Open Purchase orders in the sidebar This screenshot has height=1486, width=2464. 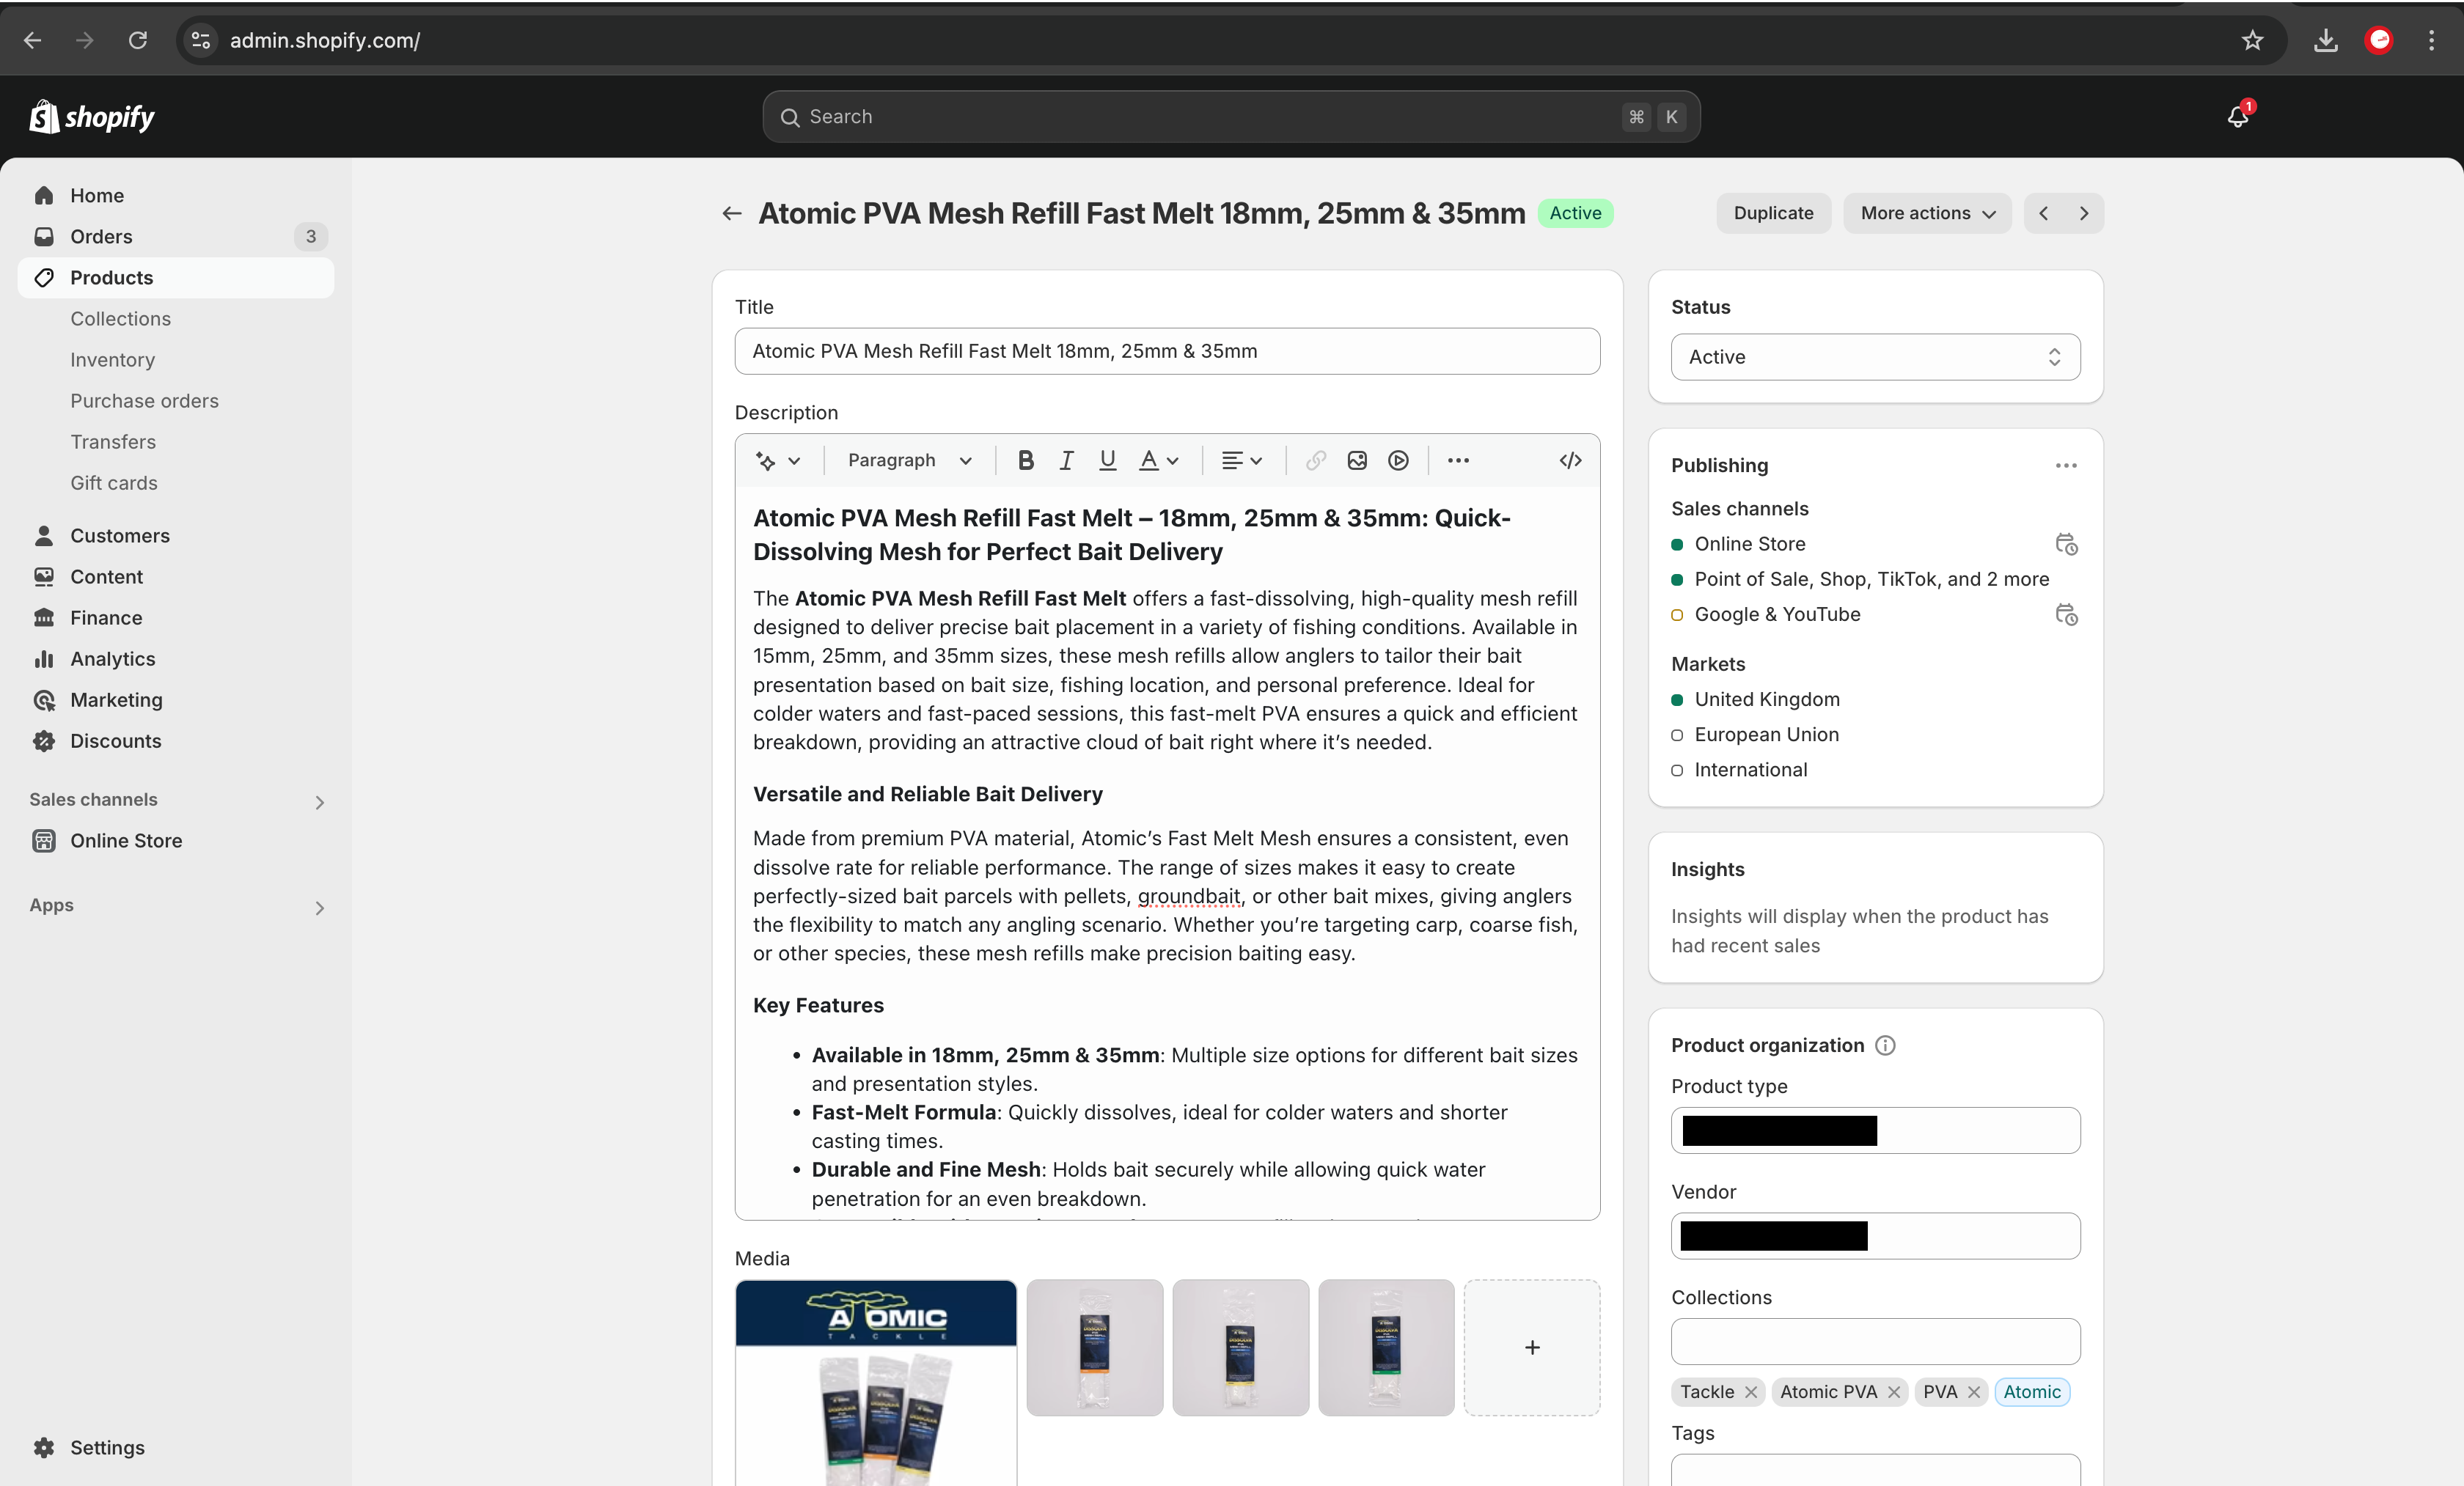coord(144,400)
